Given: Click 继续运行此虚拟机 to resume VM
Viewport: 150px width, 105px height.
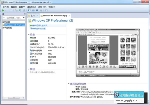Looking at the screenshot, I should (x=40, y=25).
